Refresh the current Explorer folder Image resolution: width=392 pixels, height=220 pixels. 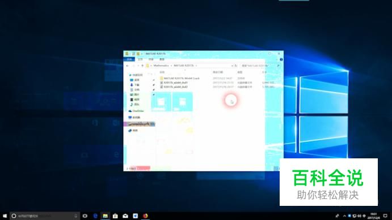click(x=235, y=66)
